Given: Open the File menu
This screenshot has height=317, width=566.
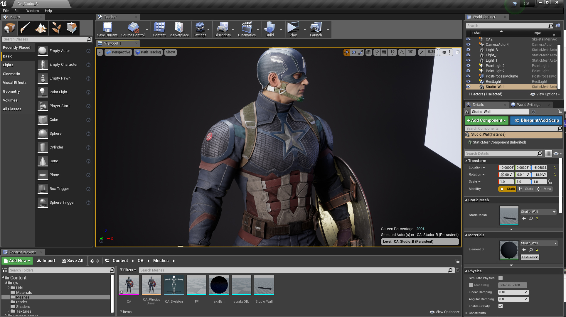Looking at the screenshot, I should [6, 11].
